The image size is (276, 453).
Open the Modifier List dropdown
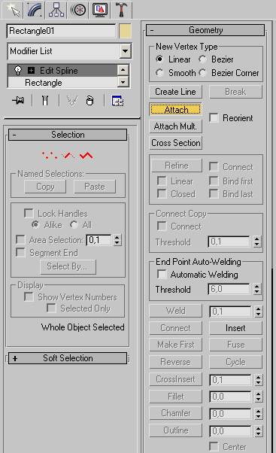(x=126, y=51)
